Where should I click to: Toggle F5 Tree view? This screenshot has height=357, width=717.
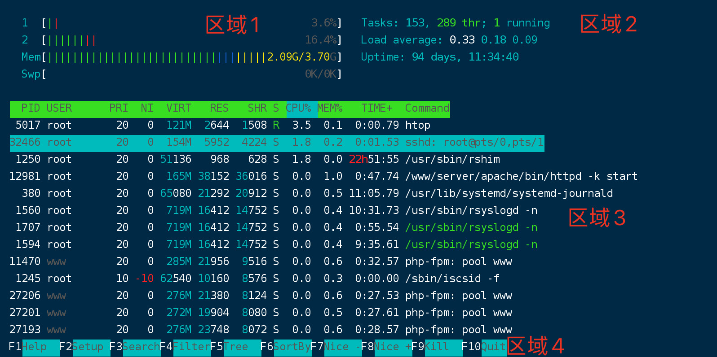click(236, 347)
